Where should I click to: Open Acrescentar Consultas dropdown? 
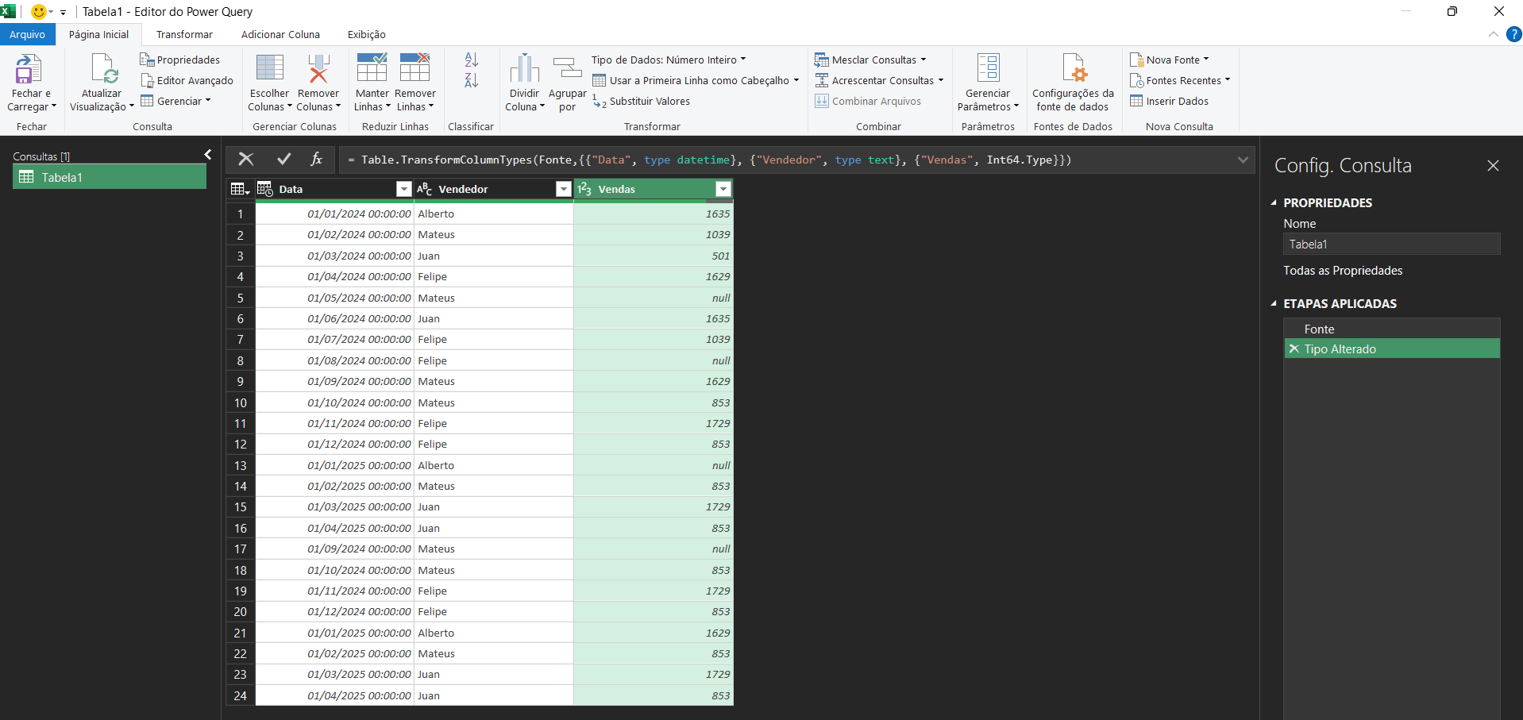tap(879, 80)
